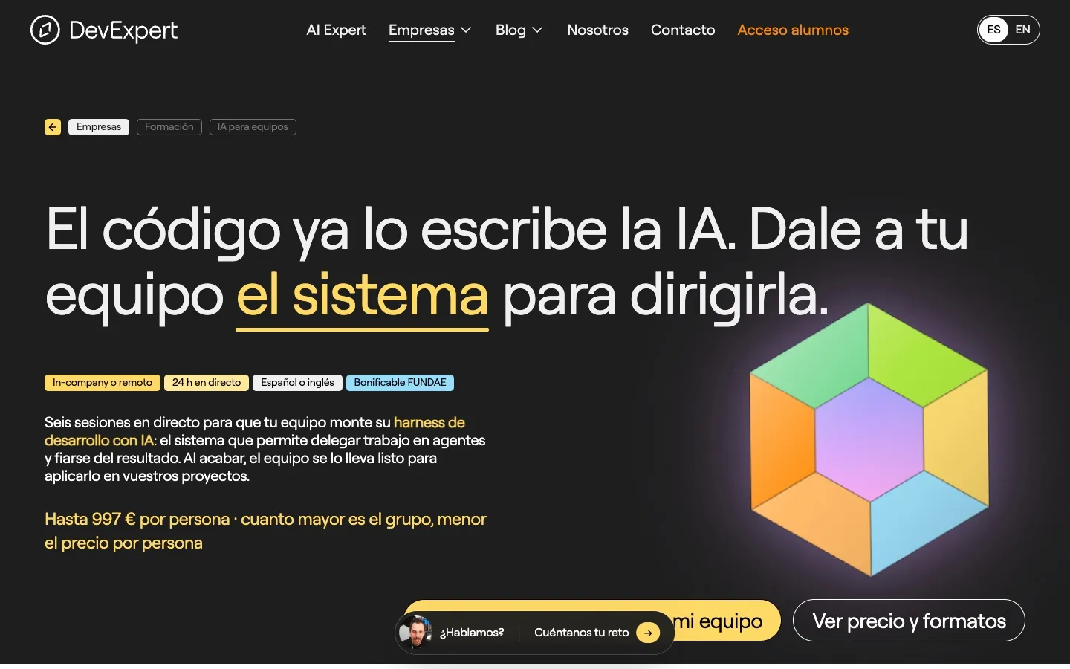
Task: Click Ver precio y formatos button
Action: (909, 621)
